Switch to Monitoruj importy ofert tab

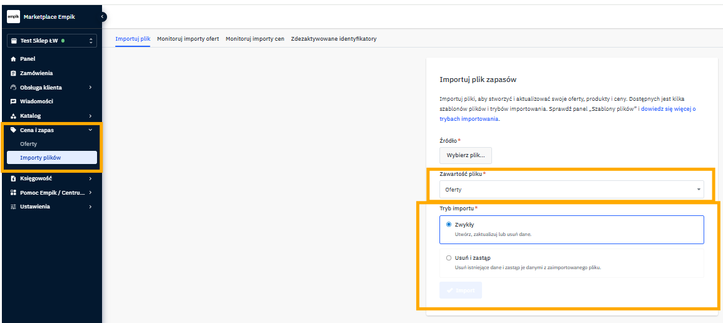point(188,39)
